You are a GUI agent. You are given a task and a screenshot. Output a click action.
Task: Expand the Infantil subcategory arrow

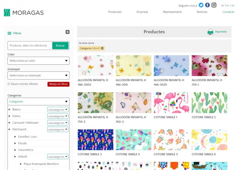point(15,156)
